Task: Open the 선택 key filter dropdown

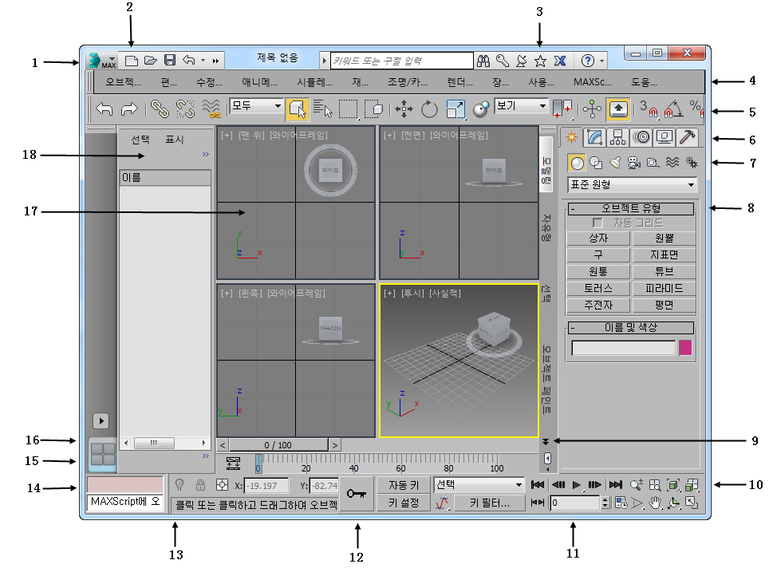Action: 479,484
